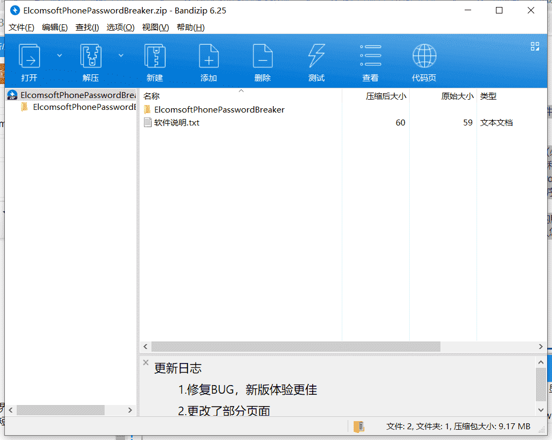Click the comment panel vertical scrollbar thumb
The image size is (552, 440).
coord(541,385)
